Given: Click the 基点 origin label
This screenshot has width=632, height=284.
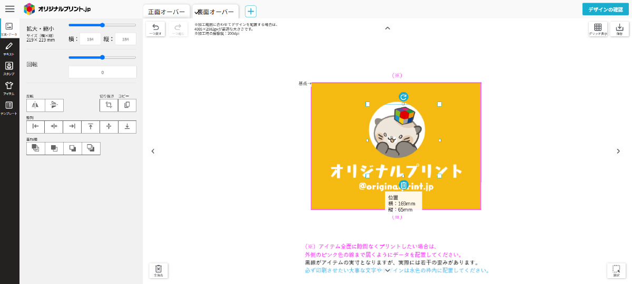Looking at the screenshot, I should click(x=304, y=83).
